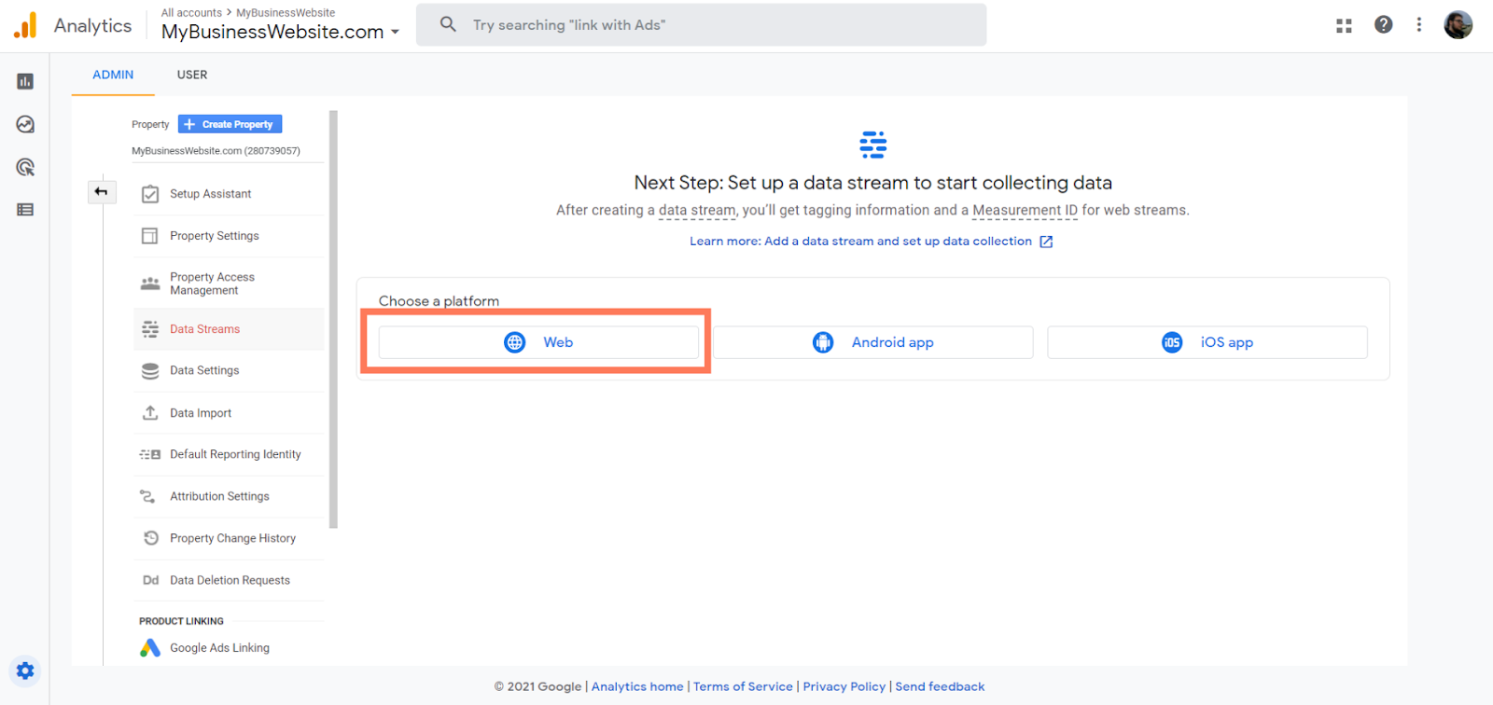1493x705 pixels.
Task: Click the property menu vertical scrollbar
Action: tap(333, 319)
